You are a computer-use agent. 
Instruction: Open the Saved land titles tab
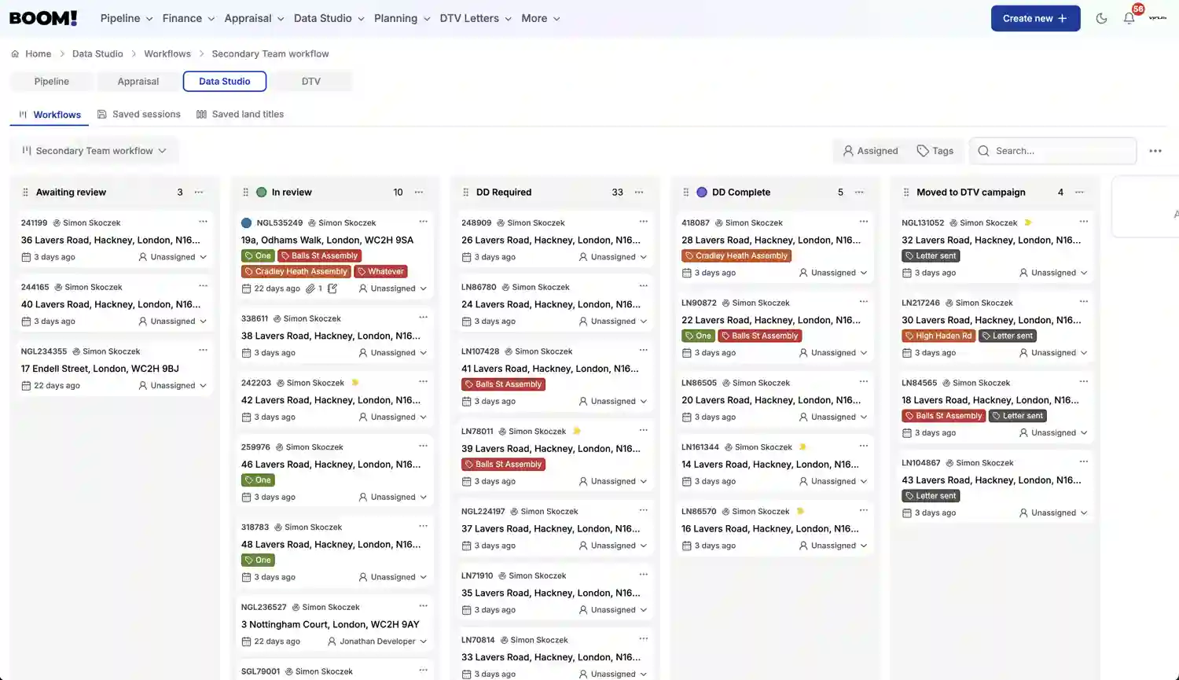click(240, 114)
